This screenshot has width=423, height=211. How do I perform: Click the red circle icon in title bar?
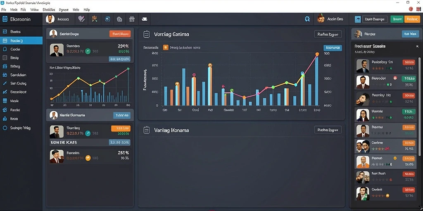coord(411,9)
